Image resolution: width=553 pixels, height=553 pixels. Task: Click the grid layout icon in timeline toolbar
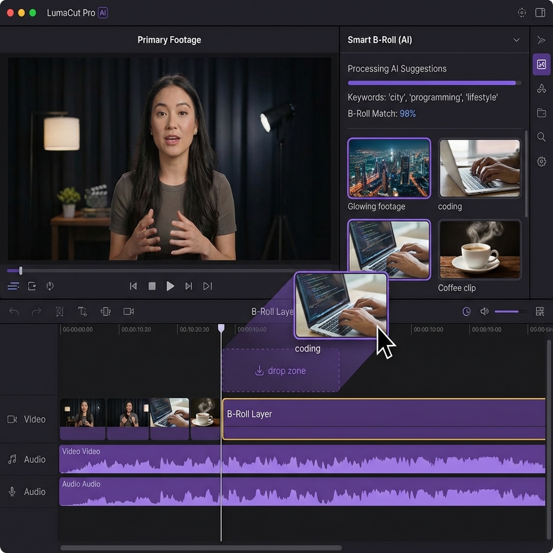[x=539, y=312]
